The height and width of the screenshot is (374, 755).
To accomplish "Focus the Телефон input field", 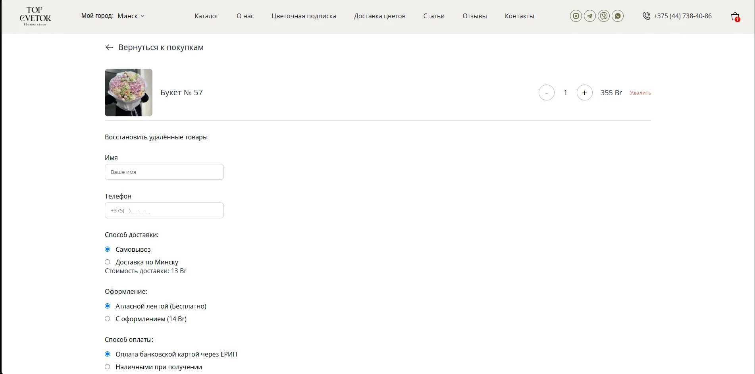I will (164, 210).
